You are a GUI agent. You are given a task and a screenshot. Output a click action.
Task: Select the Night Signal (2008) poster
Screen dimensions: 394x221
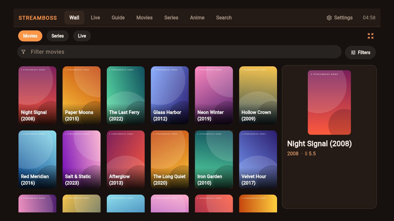[37, 95]
